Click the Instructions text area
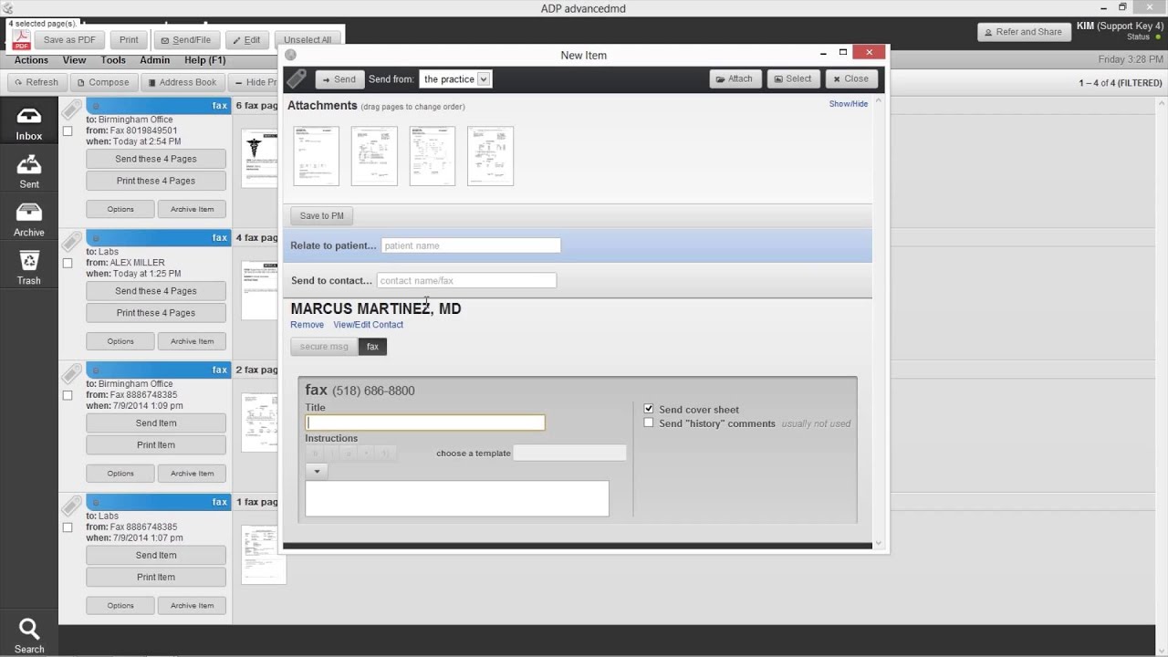The image size is (1168, 657). tap(457, 499)
